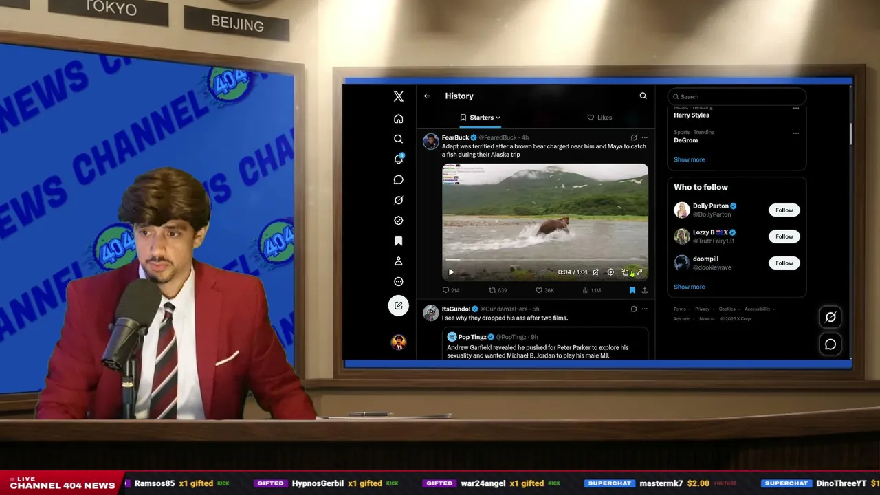880x495 pixels.
Task: Open the Ads info footer link
Action: [x=682, y=319]
